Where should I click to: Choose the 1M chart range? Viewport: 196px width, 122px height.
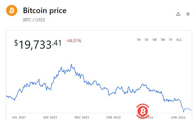coord(163,40)
